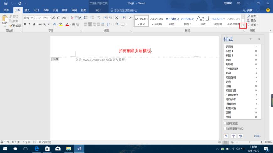This screenshot has width=273, height=153.
Task: Open the 文件 tab
Action: tap(6, 10)
